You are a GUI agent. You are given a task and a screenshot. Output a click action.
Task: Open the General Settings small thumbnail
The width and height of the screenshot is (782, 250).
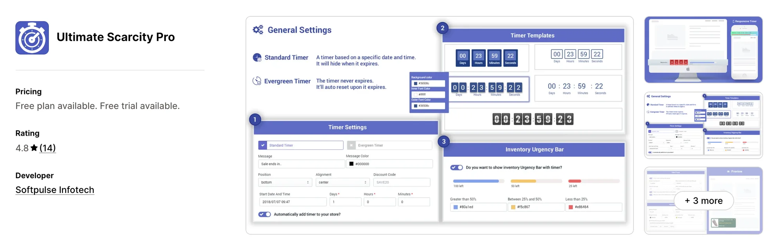pos(703,125)
